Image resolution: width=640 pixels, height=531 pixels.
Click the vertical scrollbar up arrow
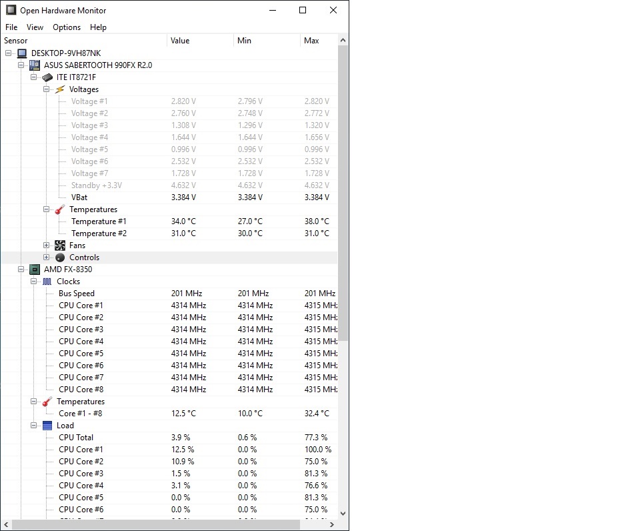343,41
